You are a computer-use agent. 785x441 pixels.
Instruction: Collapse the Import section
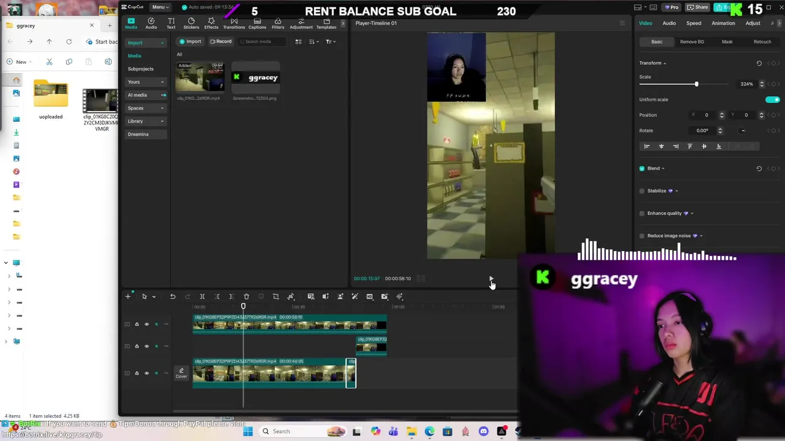[x=163, y=43]
